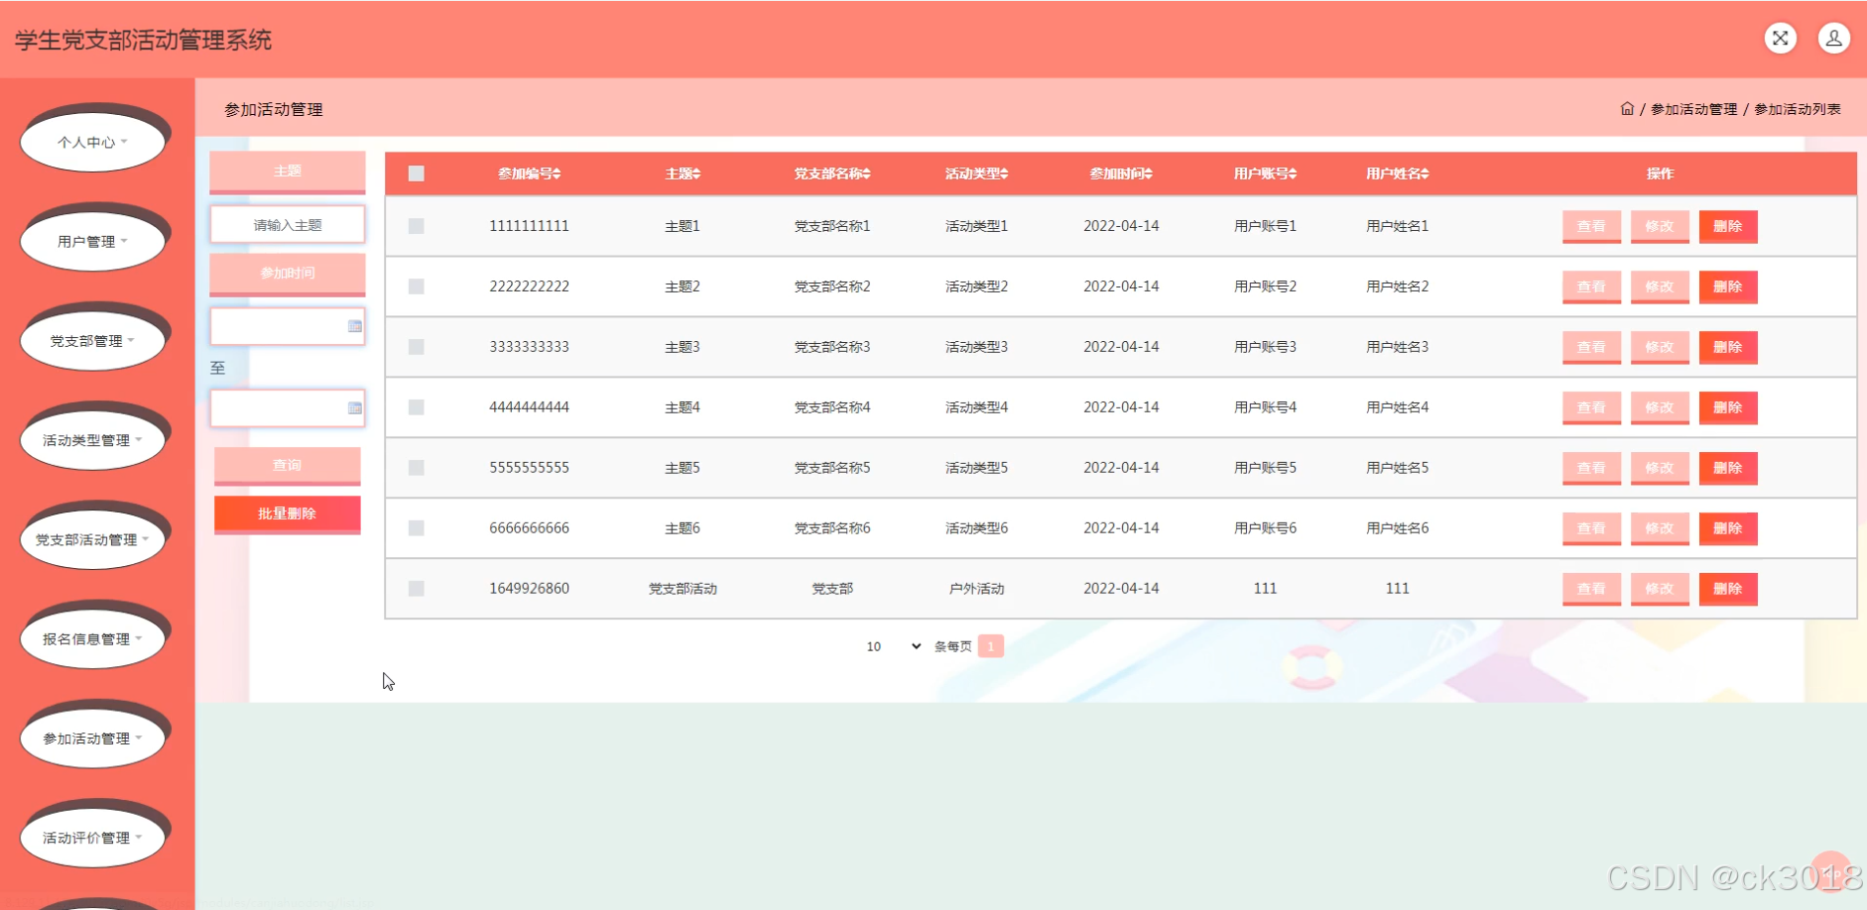This screenshot has width=1867, height=910.
Task: Delete row 主题3 with 删除 button
Action: coord(1728,347)
